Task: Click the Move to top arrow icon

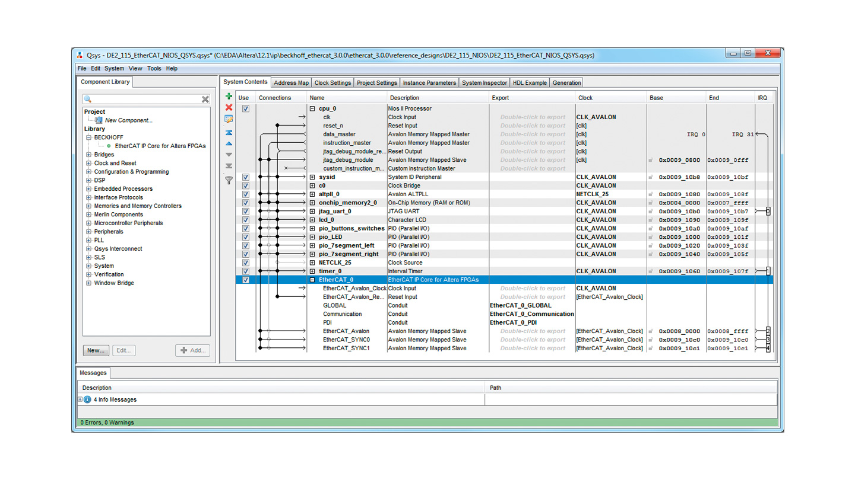Action: click(229, 133)
